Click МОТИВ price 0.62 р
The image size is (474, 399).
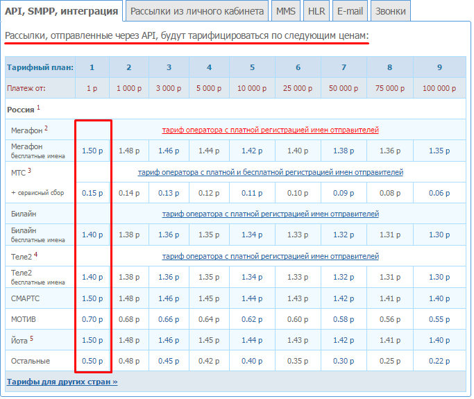[252, 319]
